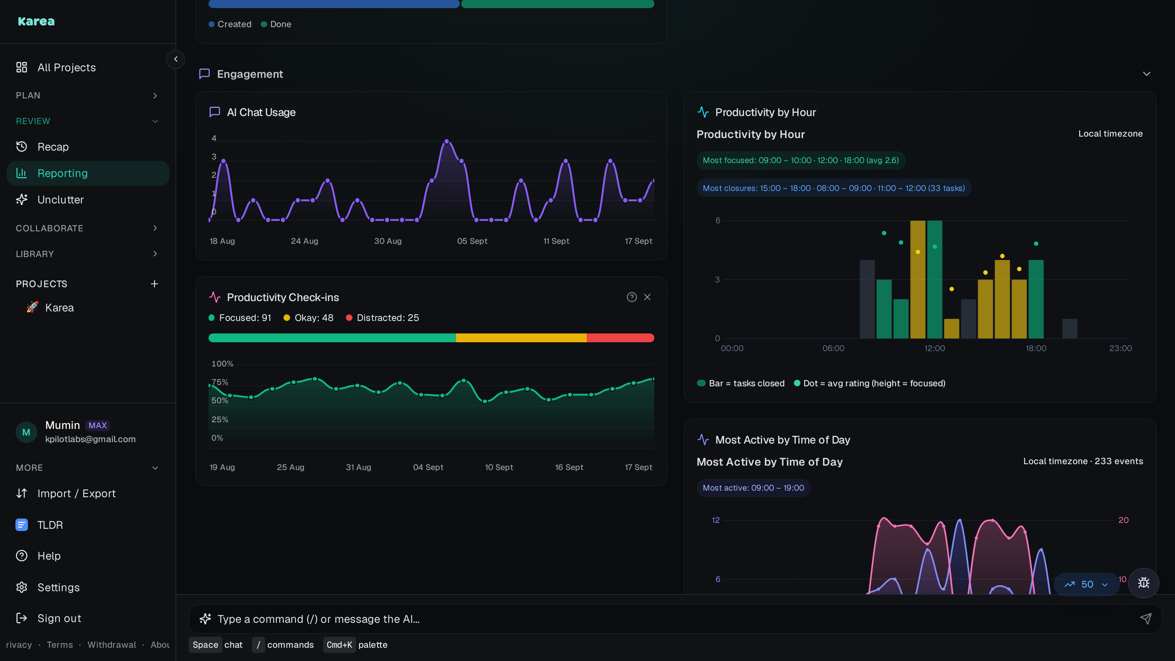Screen dimensions: 1175x661
Task: Open the TLDR item
Action: click(88, 525)
